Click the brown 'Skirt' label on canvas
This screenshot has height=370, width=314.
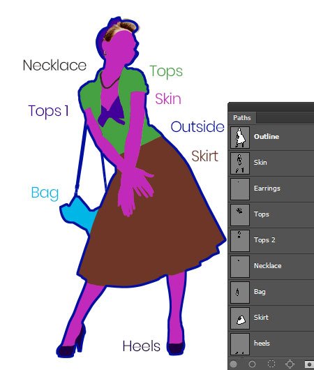(x=204, y=156)
